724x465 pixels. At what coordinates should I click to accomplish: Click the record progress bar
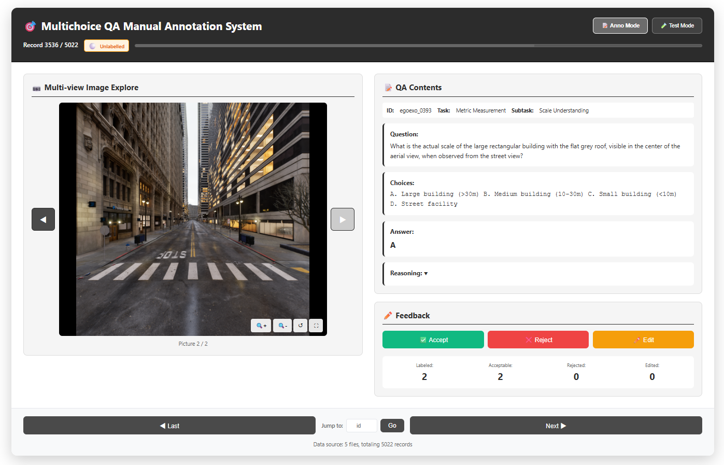pos(418,46)
